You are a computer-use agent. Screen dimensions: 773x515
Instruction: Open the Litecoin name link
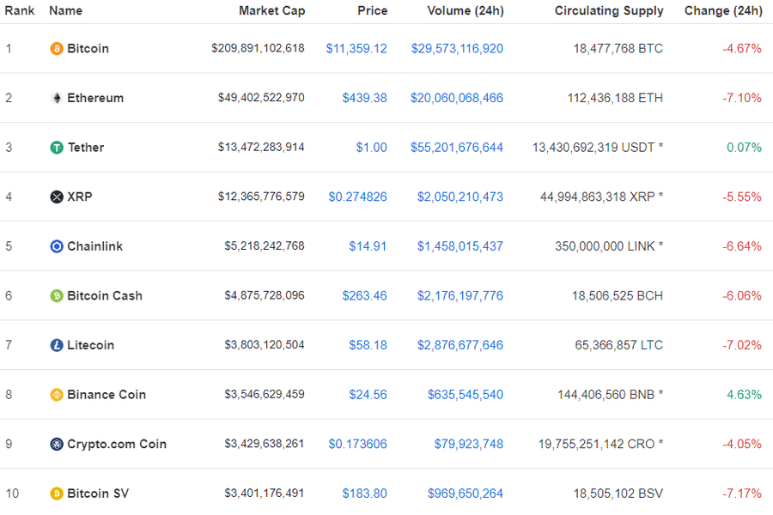[x=90, y=345]
